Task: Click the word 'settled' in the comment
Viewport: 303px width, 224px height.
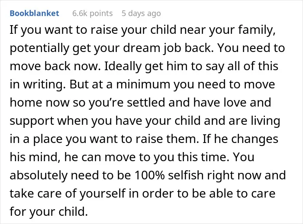Action: pyautogui.click(x=146, y=102)
